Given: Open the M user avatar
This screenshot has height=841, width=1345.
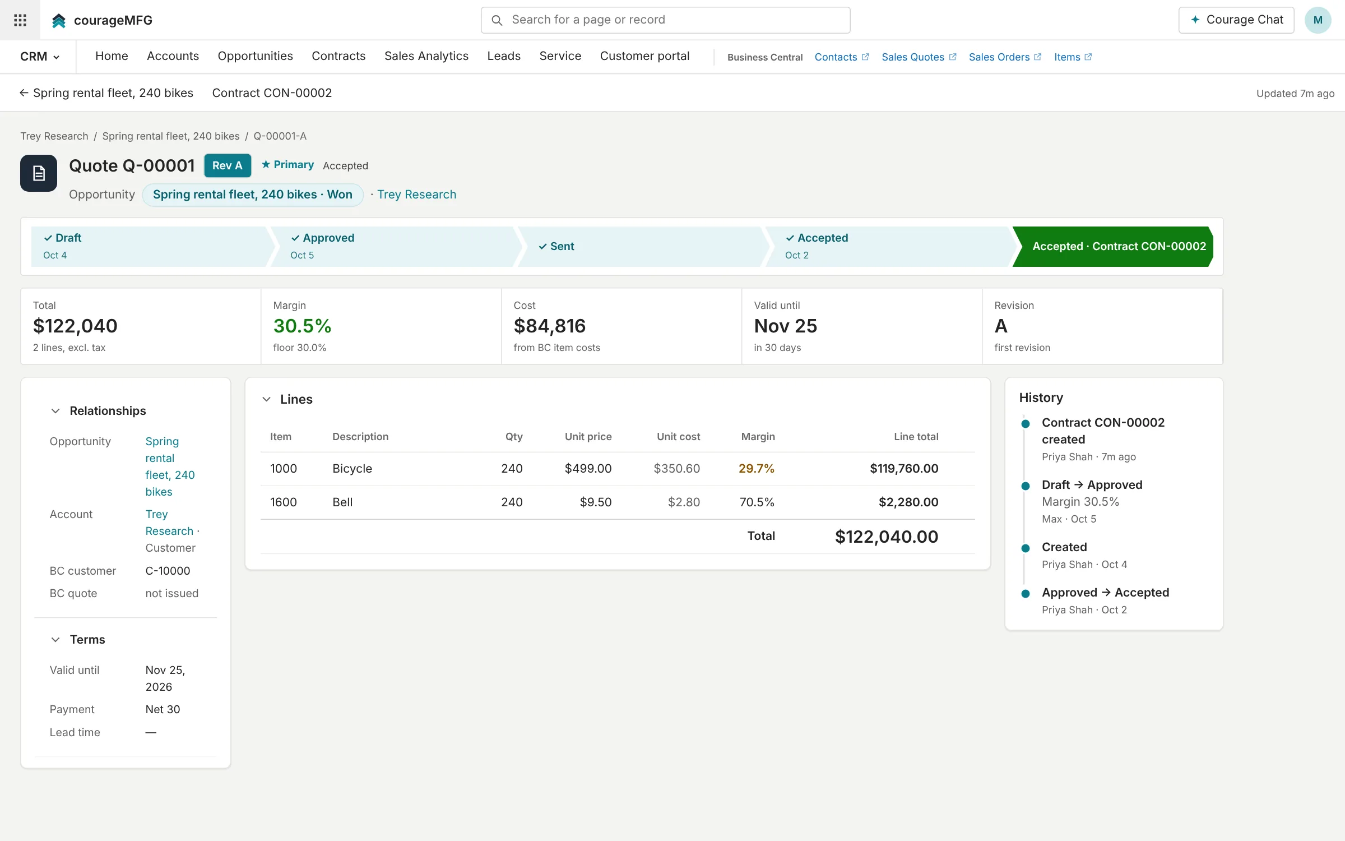Looking at the screenshot, I should point(1318,20).
